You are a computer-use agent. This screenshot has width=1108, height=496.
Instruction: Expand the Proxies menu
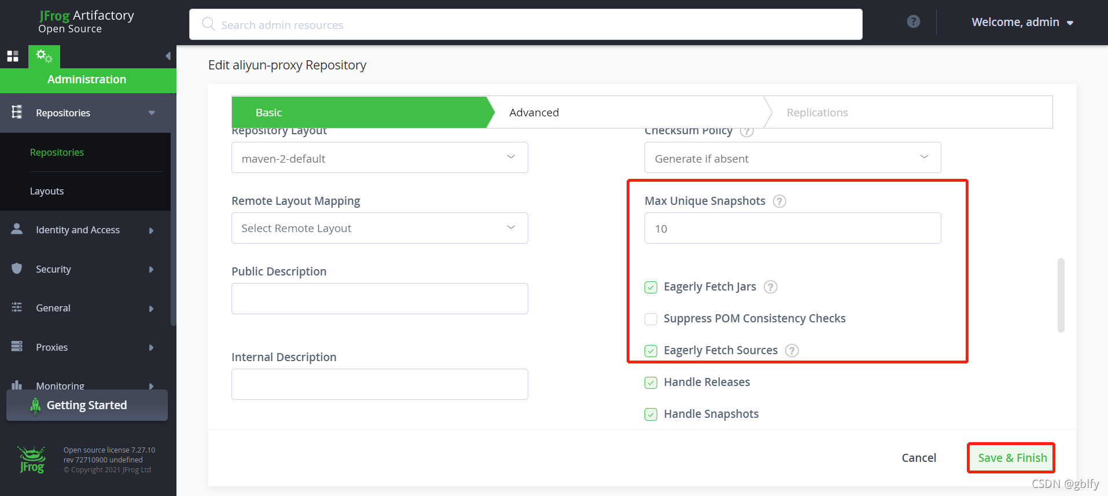[x=151, y=347]
